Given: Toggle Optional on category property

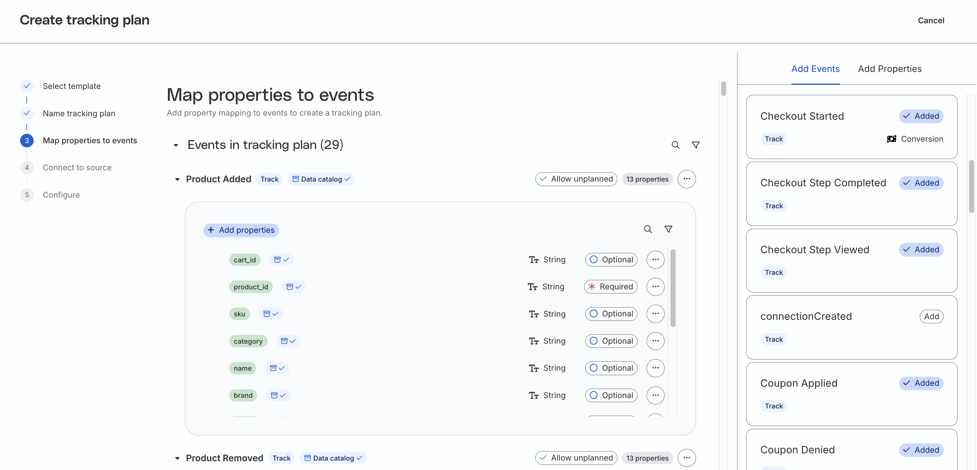Looking at the screenshot, I should pos(611,341).
